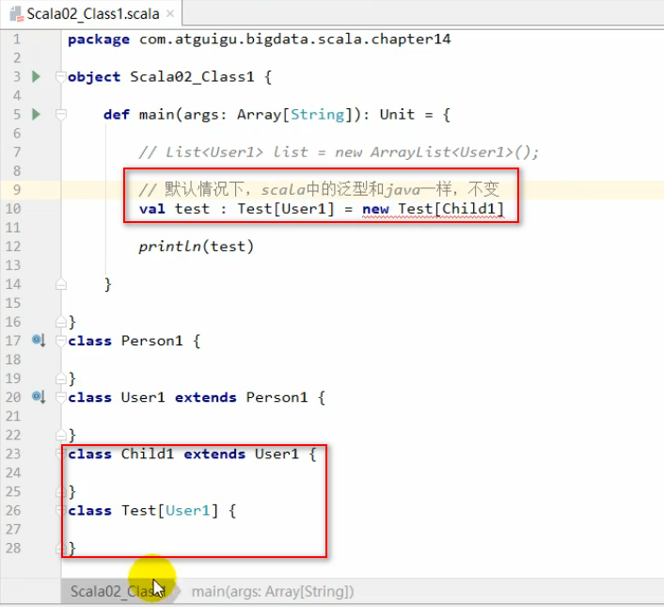Select Scala02_Class1 breadcrumb
Viewport: 664px width, 607px height.
click(x=117, y=591)
